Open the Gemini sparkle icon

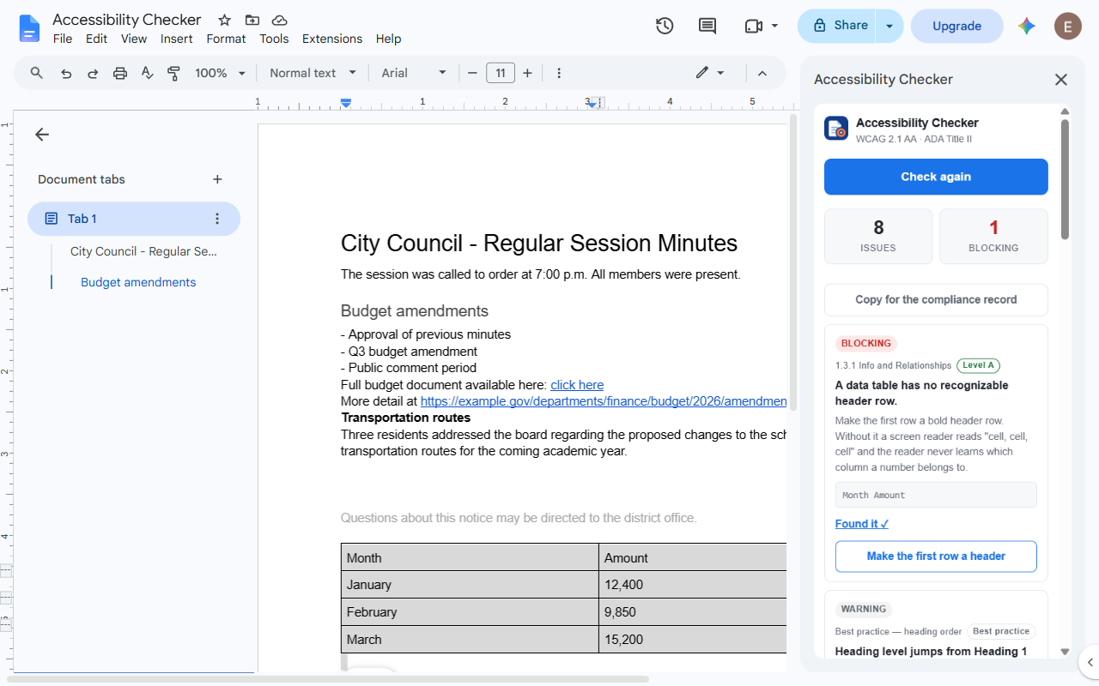point(1027,26)
